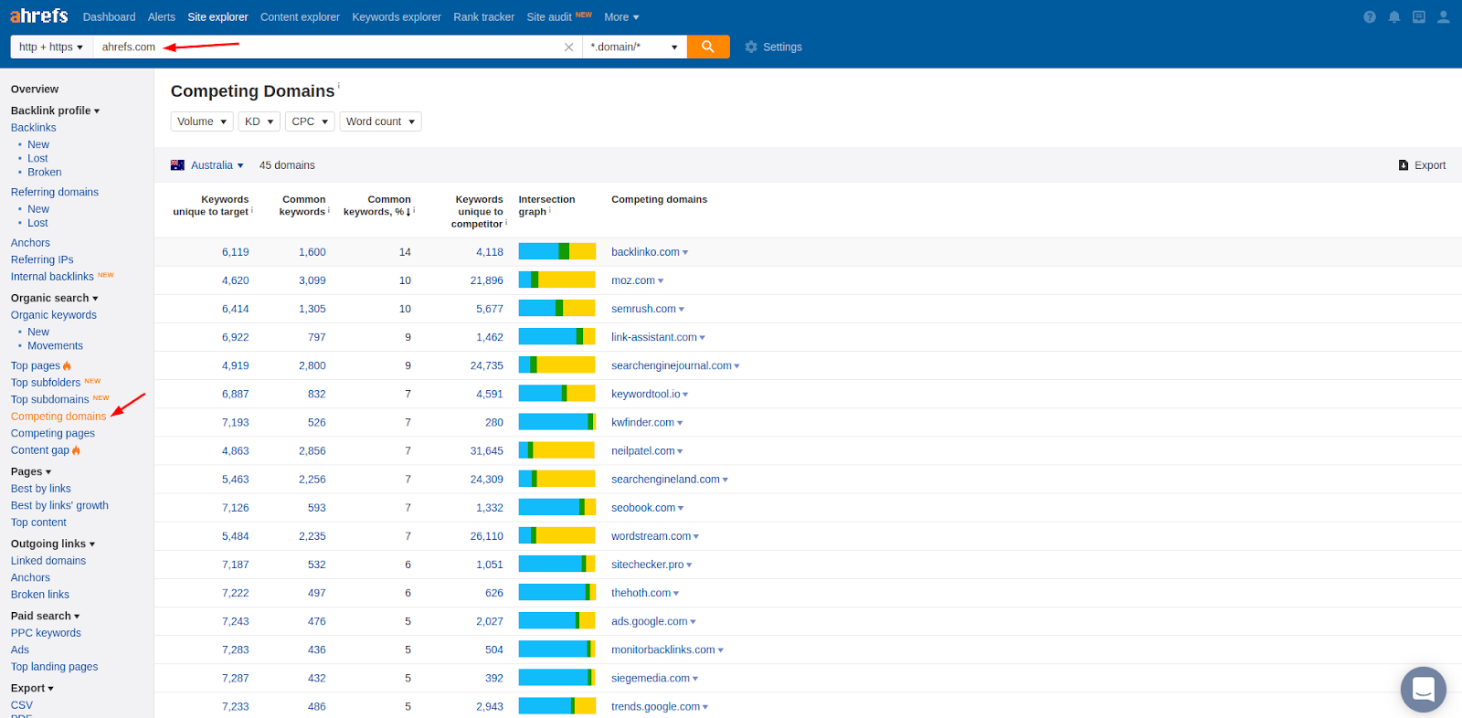This screenshot has width=1462, height=718.
Task: Switch to Content explorer
Action: (300, 16)
